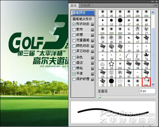159x127 pixels.
Task: Enable the 杂色 checkbox
Action: coord(74,58)
